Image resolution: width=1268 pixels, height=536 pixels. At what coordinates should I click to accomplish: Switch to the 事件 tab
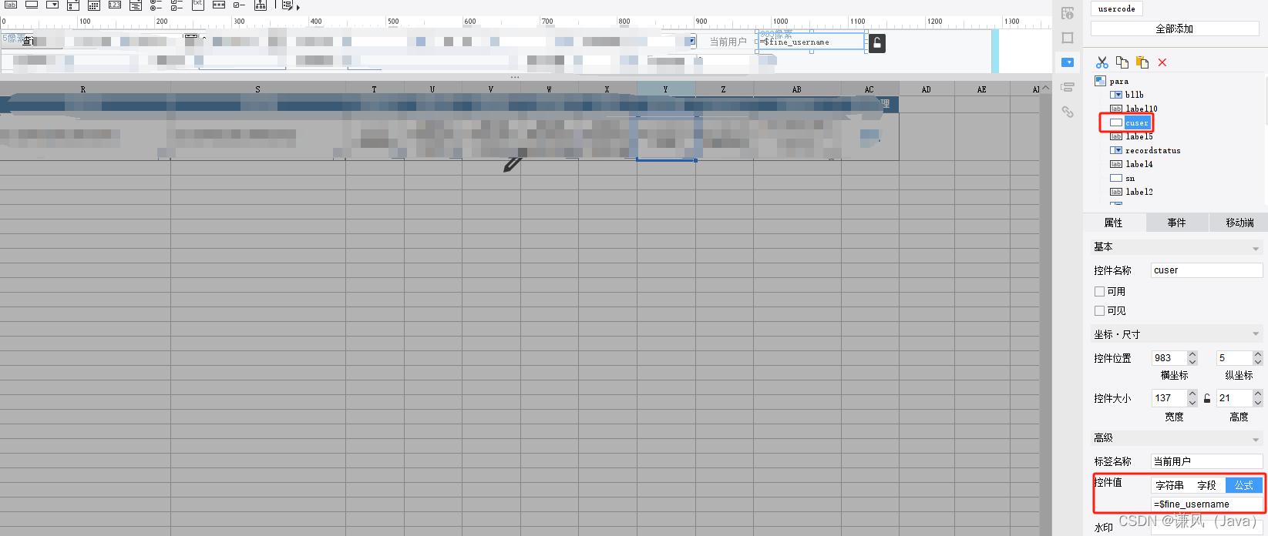1176,223
